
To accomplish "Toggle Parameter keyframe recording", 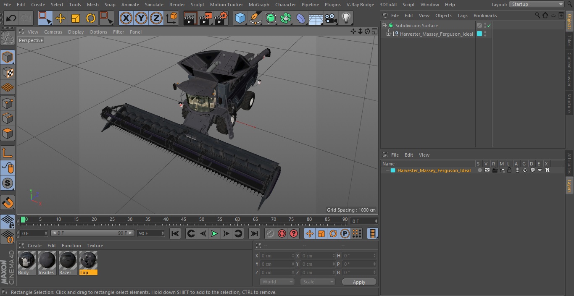I will tap(345, 233).
